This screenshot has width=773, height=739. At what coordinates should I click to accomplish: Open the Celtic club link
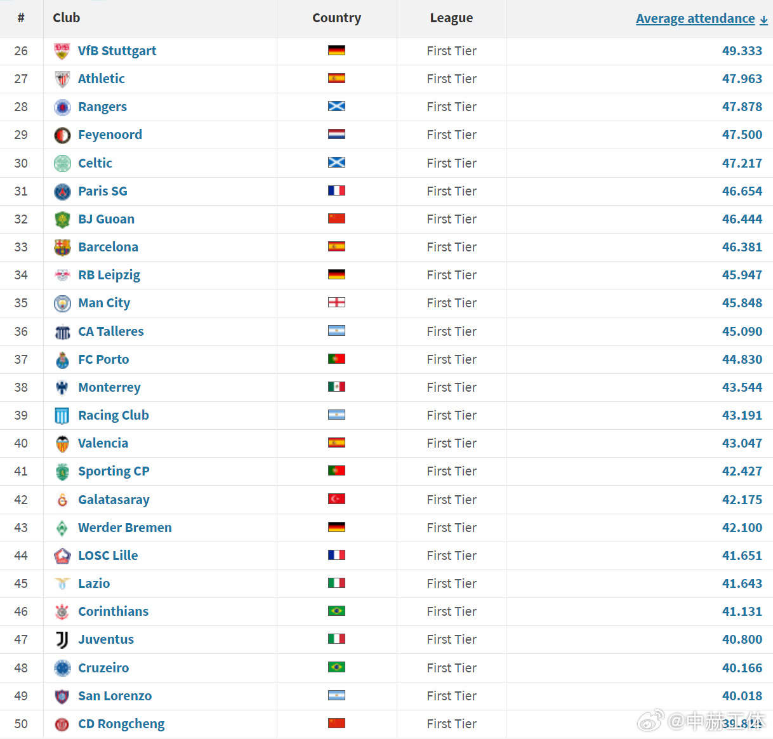tap(95, 163)
